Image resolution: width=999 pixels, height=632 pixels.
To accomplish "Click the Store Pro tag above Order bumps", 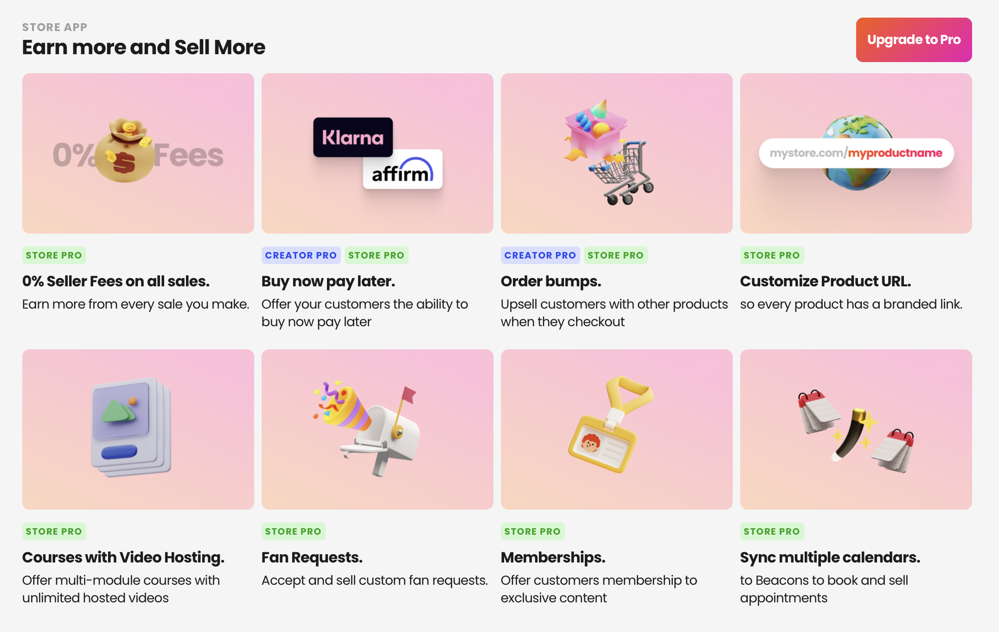I will point(615,255).
